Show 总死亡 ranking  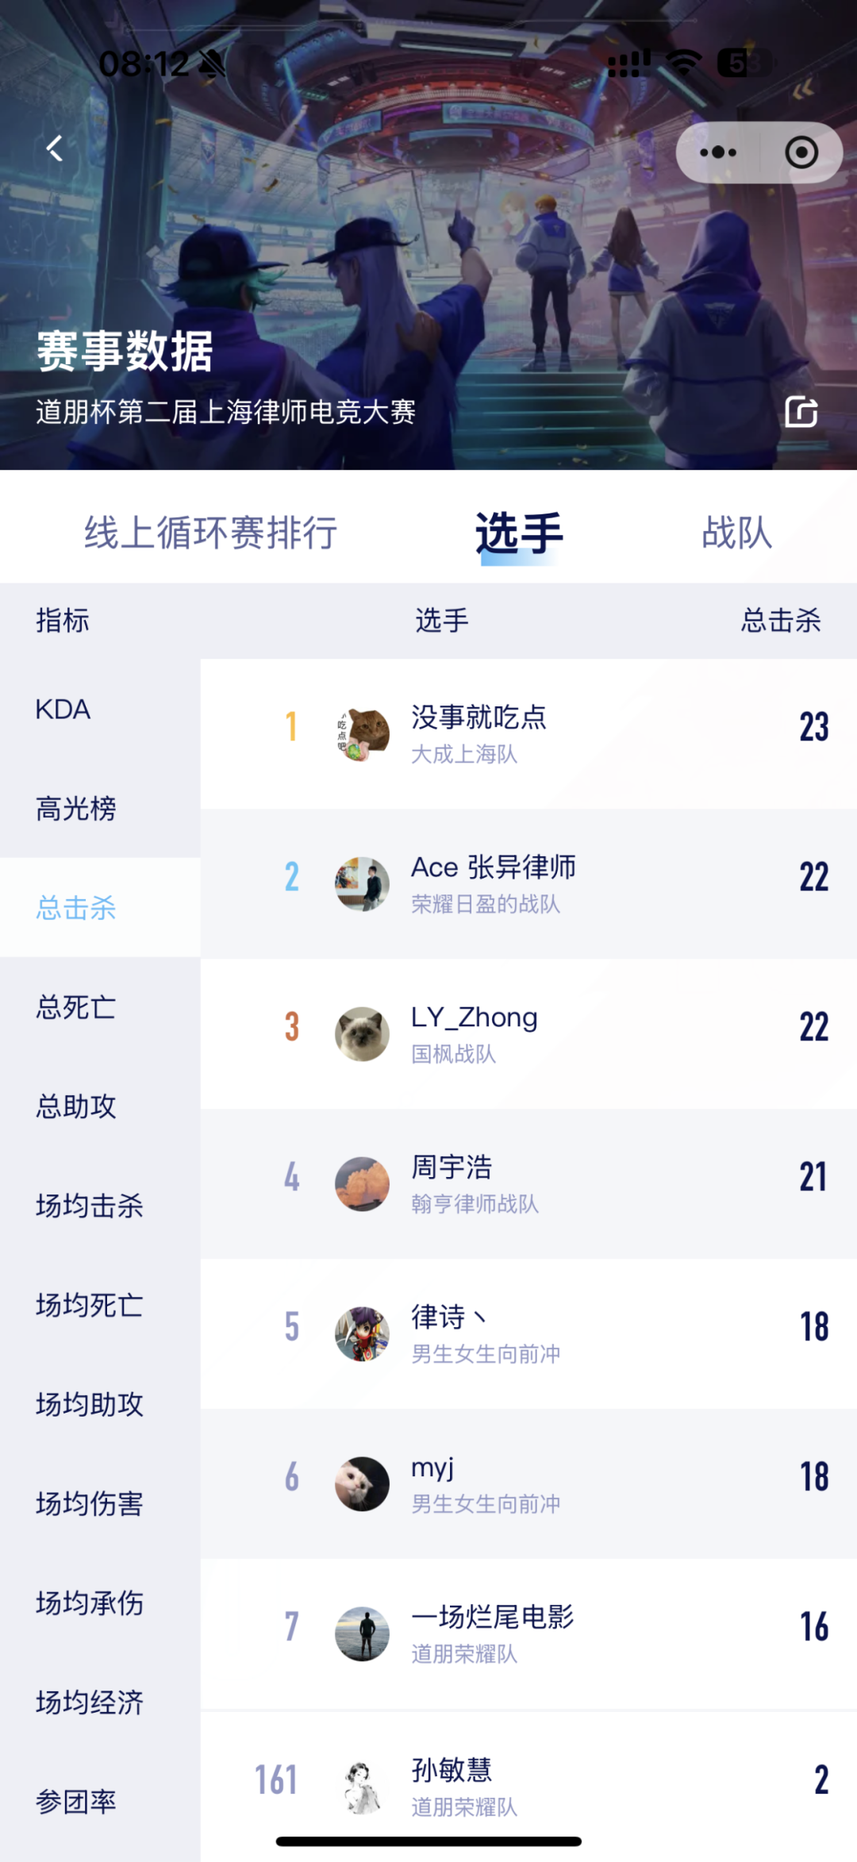click(x=76, y=1007)
